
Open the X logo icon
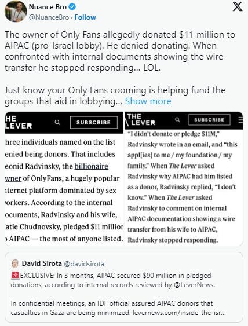[238, 7]
